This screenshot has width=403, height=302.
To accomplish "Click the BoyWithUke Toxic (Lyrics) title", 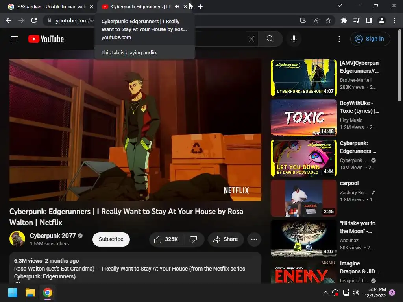I will pyautogui.click(x=359, y=107).
